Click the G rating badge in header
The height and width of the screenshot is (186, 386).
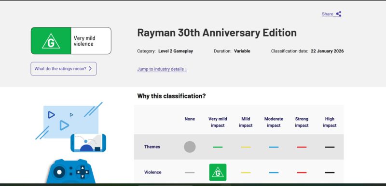[x=51, y=41]
